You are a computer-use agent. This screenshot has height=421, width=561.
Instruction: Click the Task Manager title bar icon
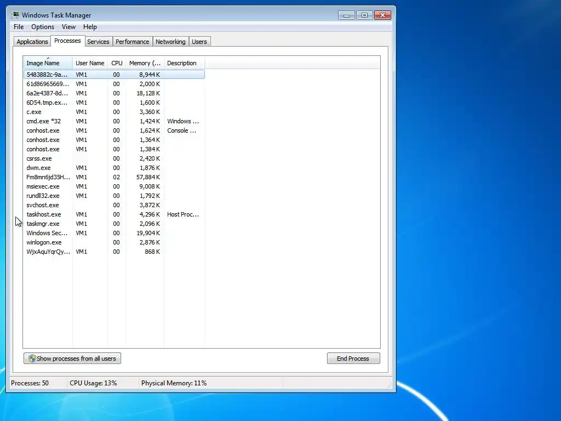tap(15, 15)
